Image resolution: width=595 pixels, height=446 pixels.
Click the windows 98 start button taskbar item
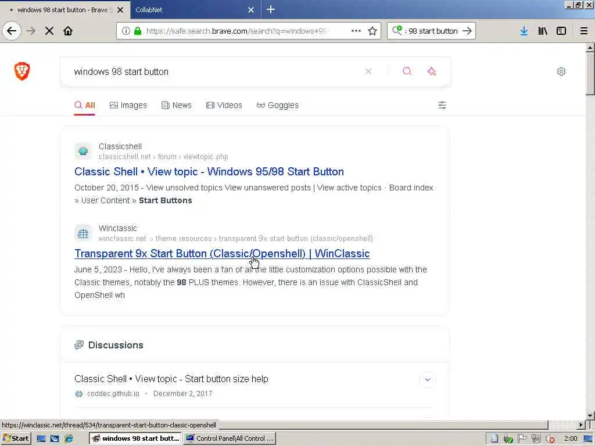point(135,438)
